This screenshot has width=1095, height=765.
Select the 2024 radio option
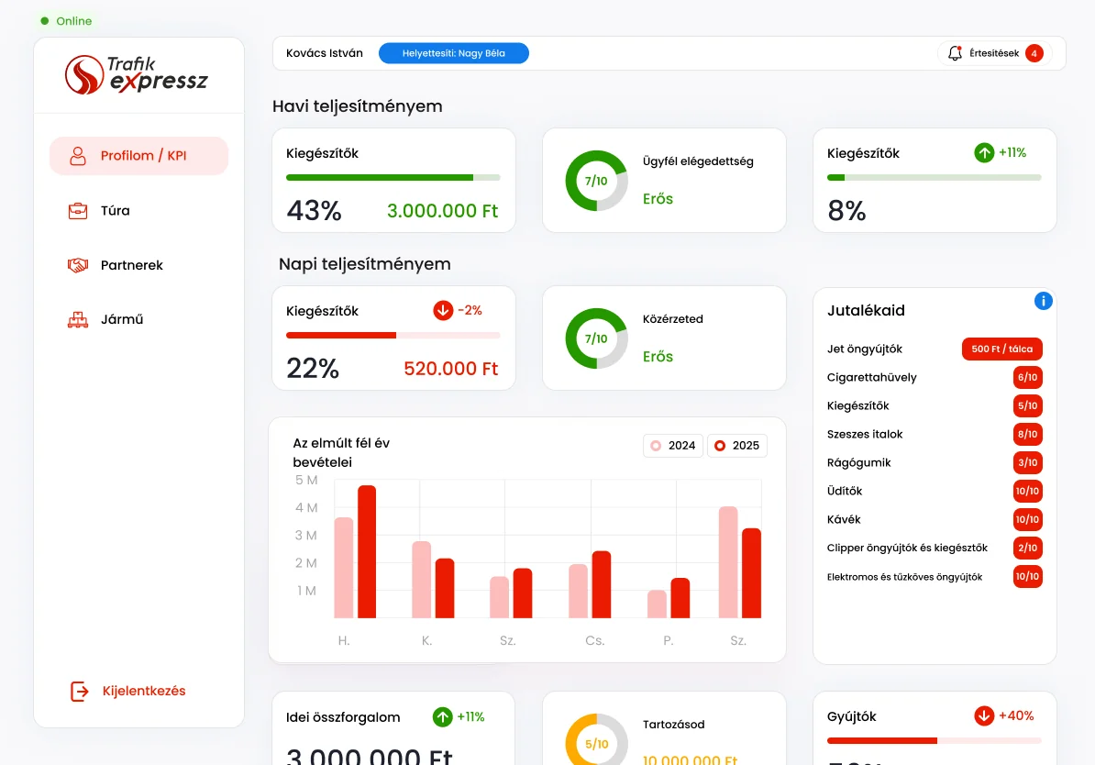[656, 446]
